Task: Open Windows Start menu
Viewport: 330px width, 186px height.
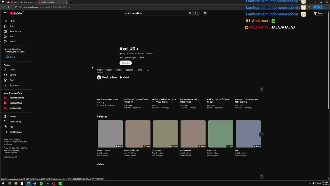Action: coord(3,183)
